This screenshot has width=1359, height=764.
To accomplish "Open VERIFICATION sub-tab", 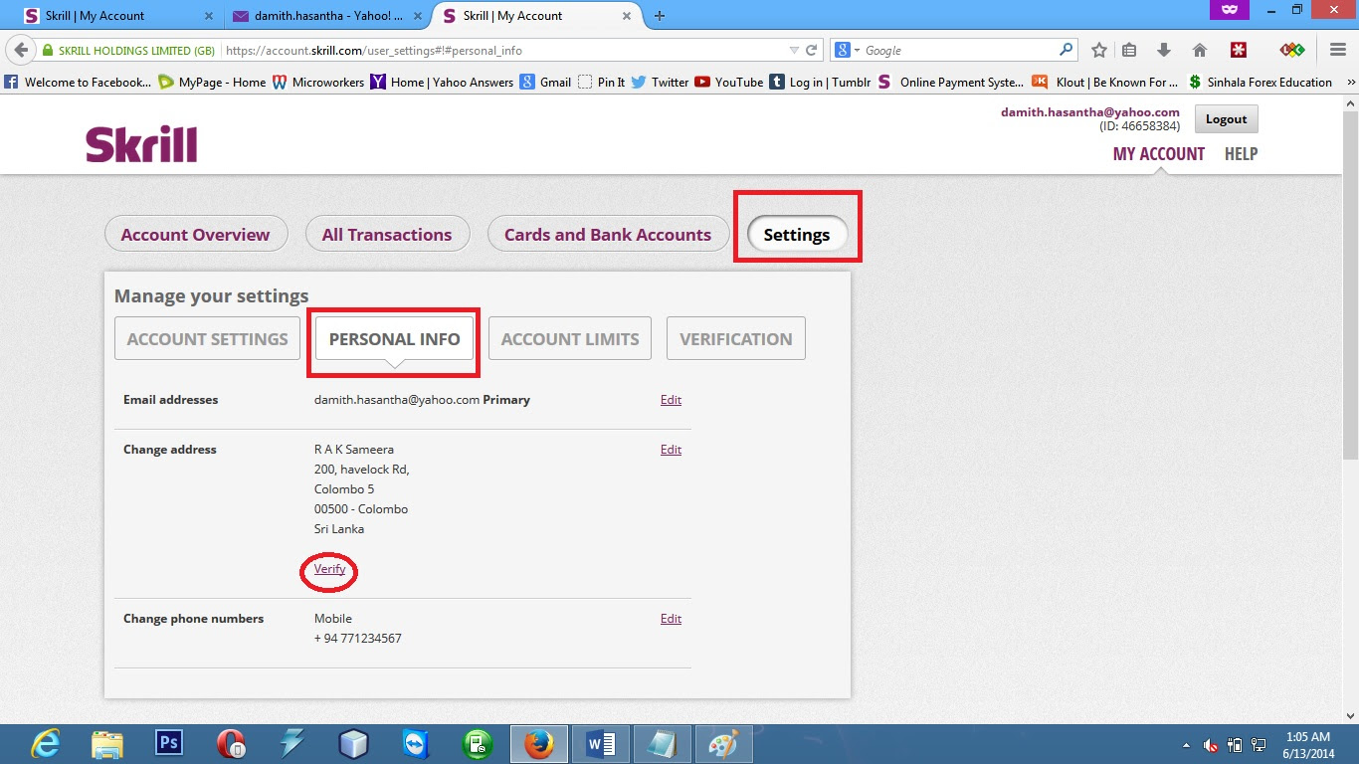I will pos(736,338).
